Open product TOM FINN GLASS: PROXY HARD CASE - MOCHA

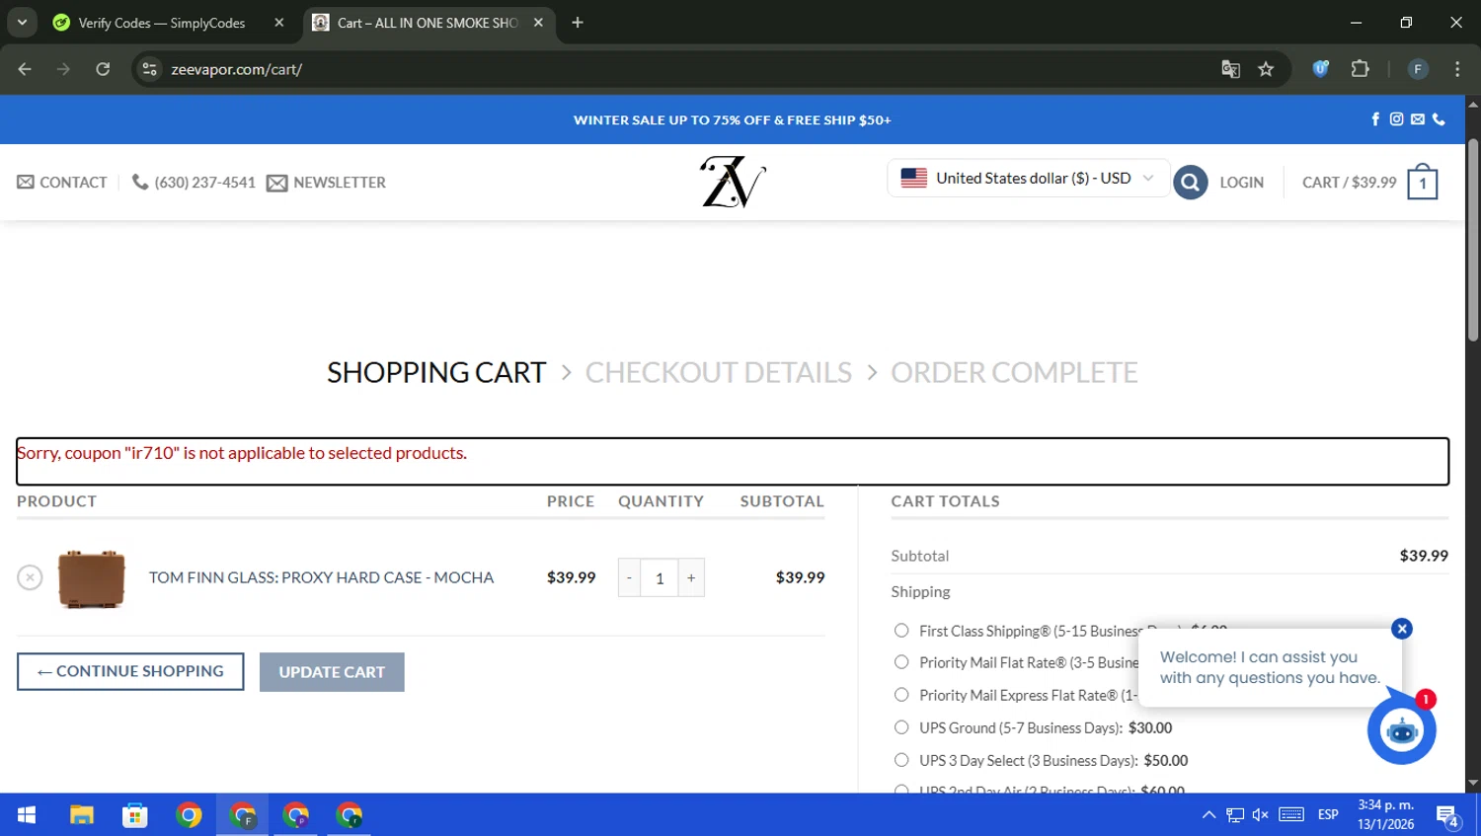pos(321,577)
